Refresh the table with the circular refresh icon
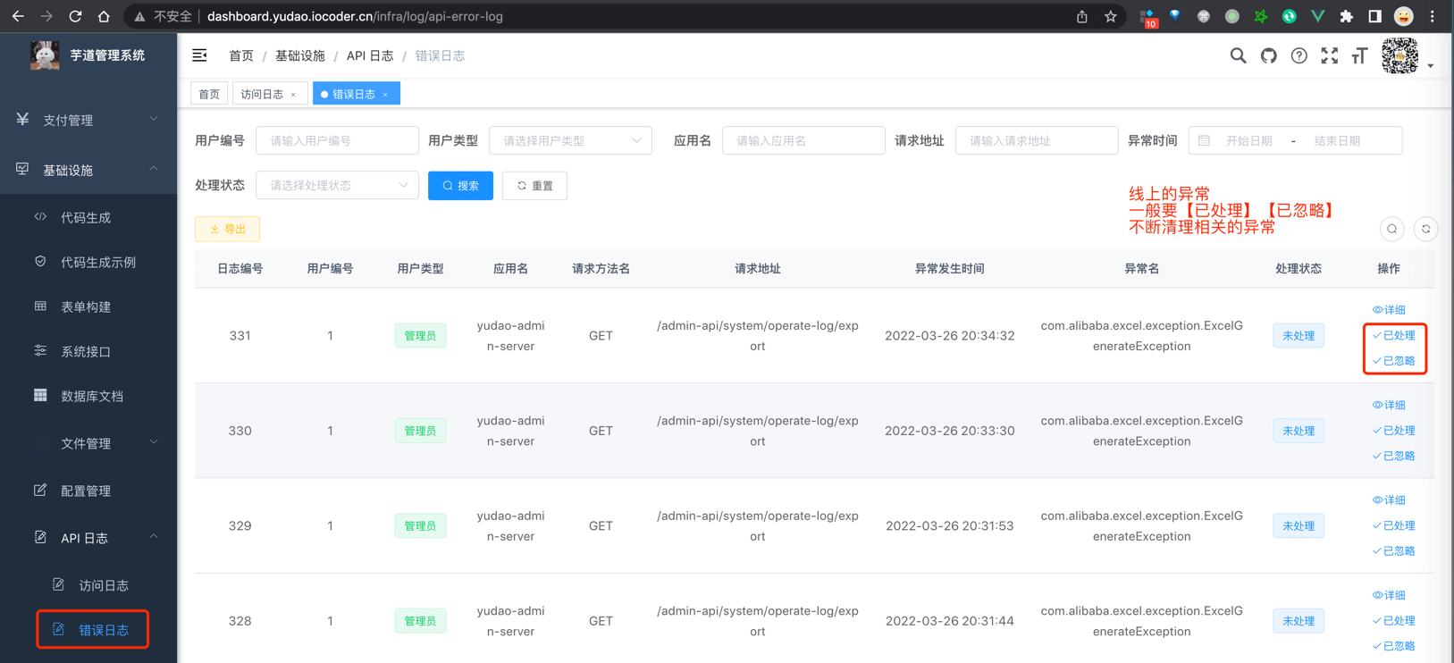The height and width of the screenshot is (663, 1454). tap(1425, 230)
